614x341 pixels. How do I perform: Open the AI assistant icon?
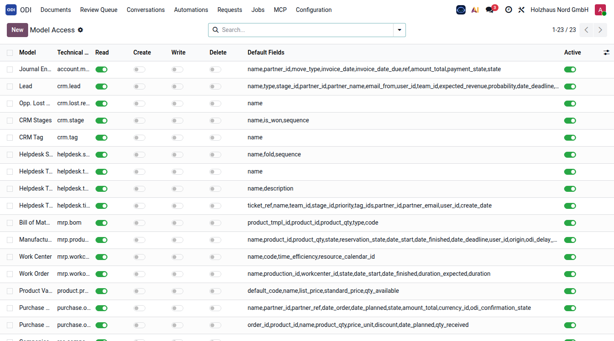[x=475, y=10]
